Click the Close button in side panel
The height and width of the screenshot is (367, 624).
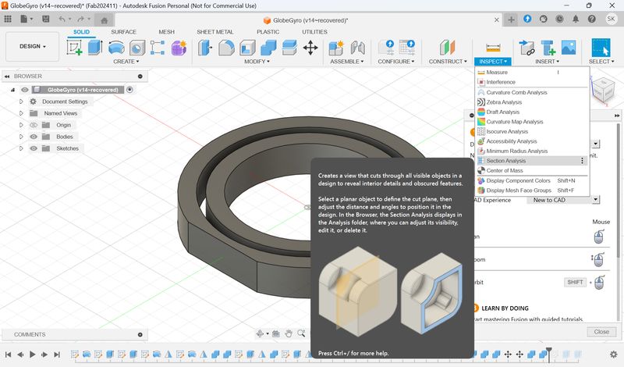(x=601, y=332)
